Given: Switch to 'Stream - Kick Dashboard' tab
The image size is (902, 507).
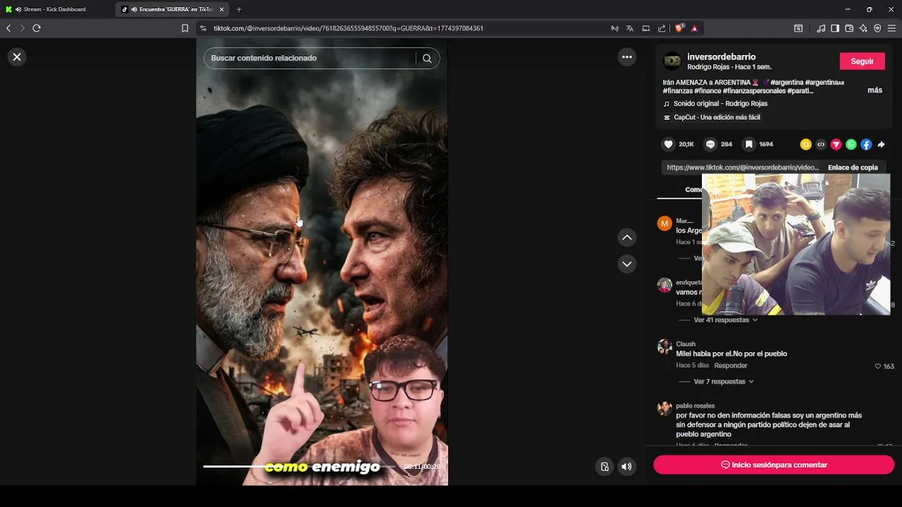Looking at the screenshot, I should tap(56, 9).
